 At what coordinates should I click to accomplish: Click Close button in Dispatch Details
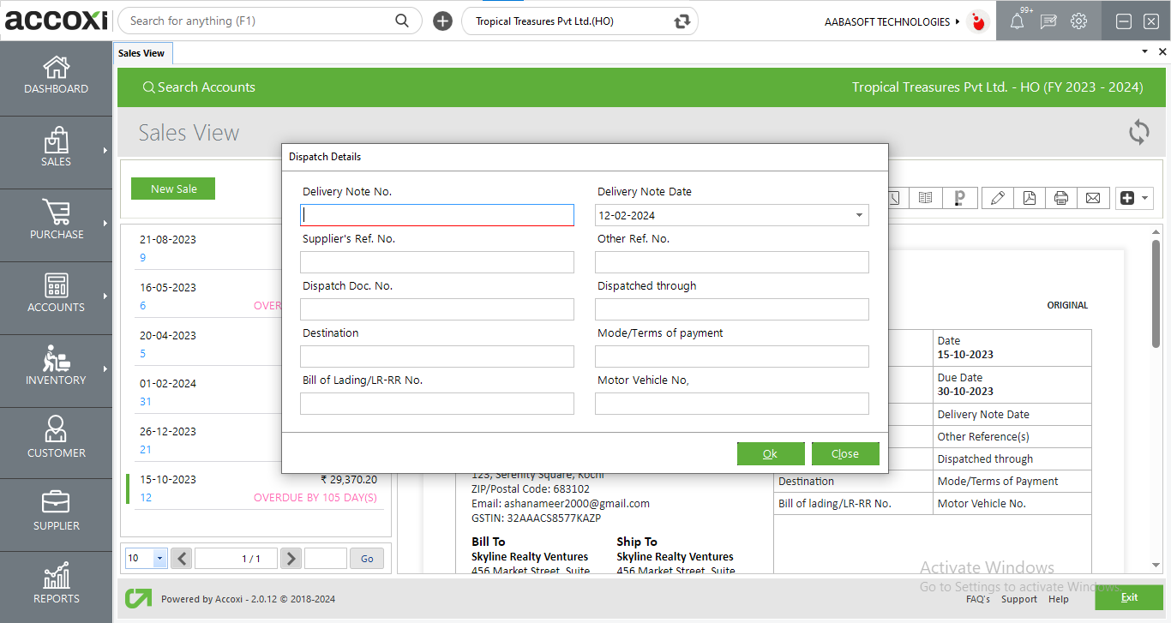(844, 454)
